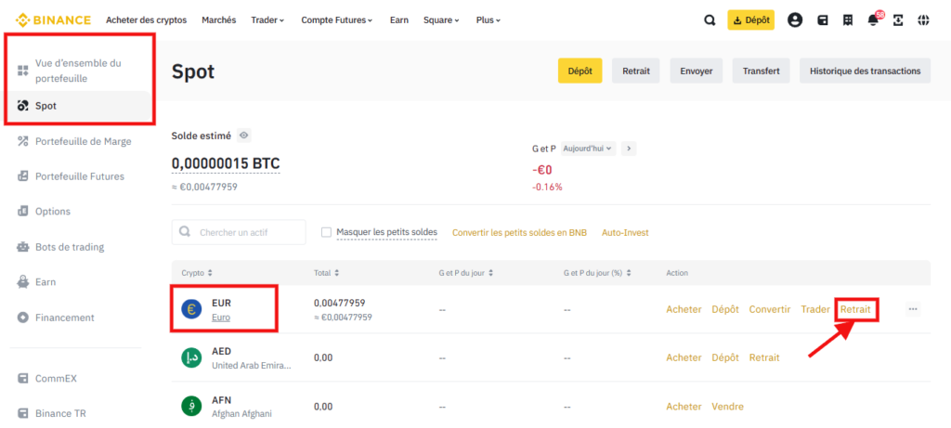This screenshot has height=428, width=951.
Task: Click the Envoyer button
Action: coord(697,71)
